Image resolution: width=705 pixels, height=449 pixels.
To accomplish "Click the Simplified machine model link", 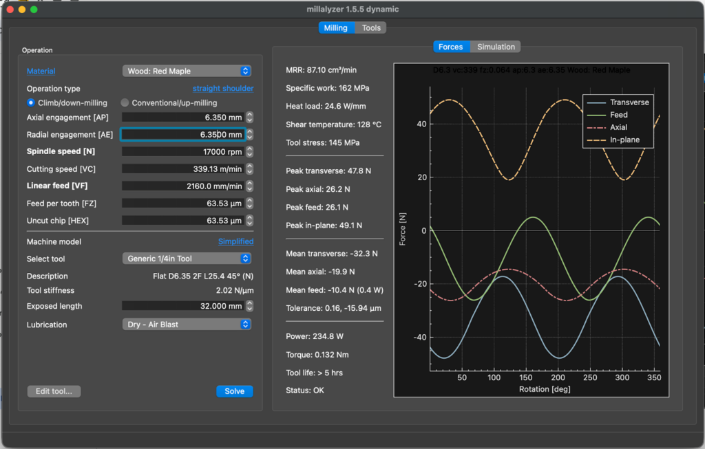I will point(235,242).
